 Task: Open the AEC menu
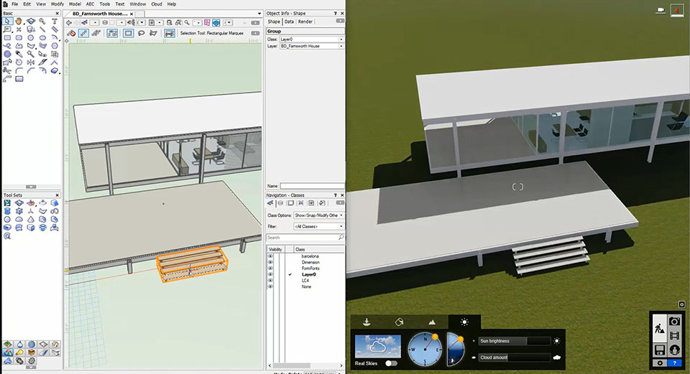click(x=90, y=4)
